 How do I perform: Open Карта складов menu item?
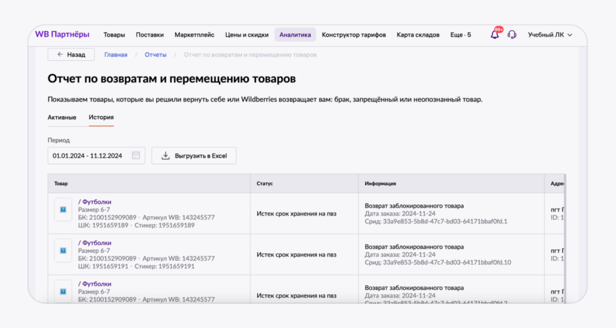coord(418,34)
